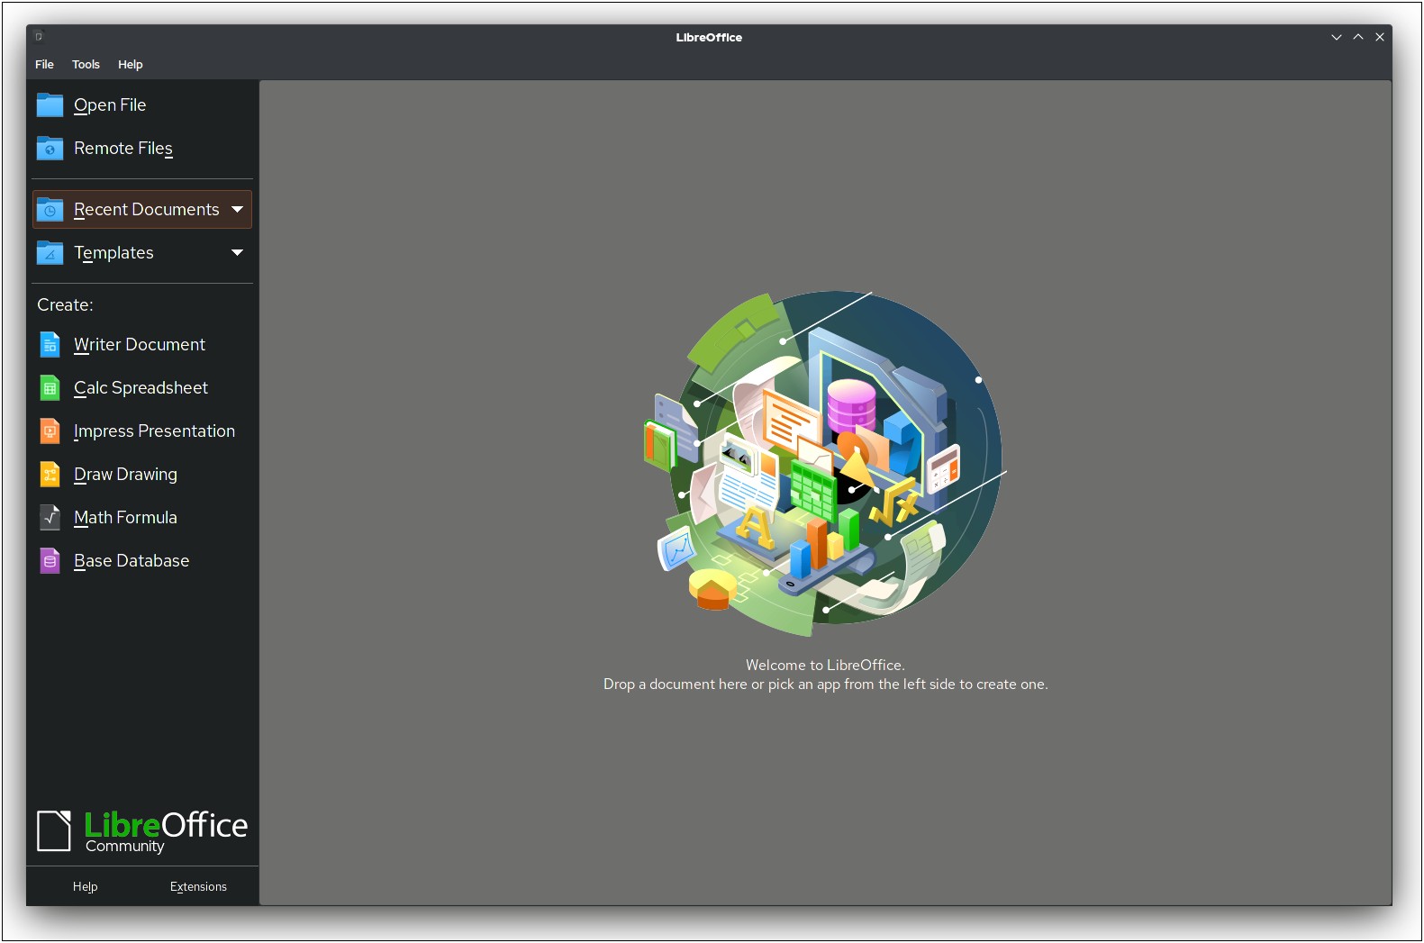Image resolution: width=1424 pixels, height=943 pixels.
Task: Click the Writer Document blue icon
Action: (50, 345)
